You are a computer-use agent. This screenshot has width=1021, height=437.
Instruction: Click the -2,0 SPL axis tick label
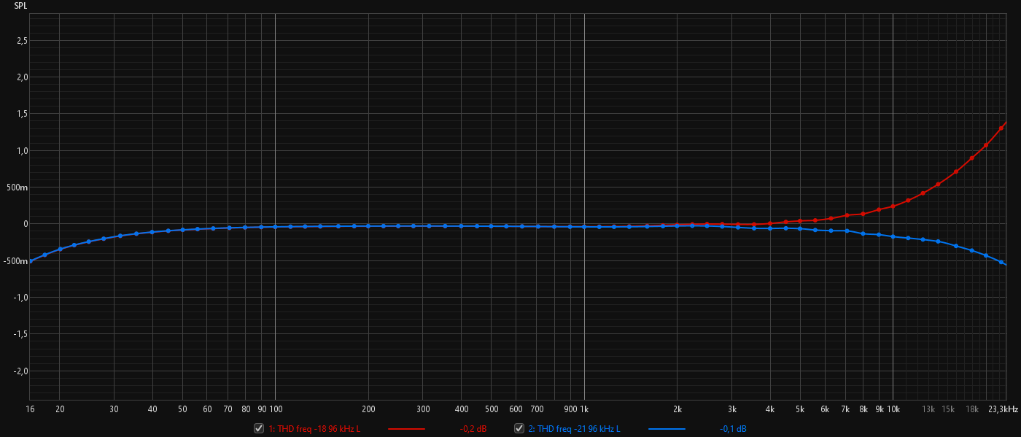[x=21, y=371]
